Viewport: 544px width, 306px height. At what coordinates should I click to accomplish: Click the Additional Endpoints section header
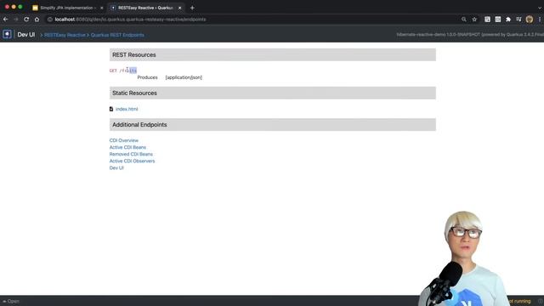click(273, 125)
